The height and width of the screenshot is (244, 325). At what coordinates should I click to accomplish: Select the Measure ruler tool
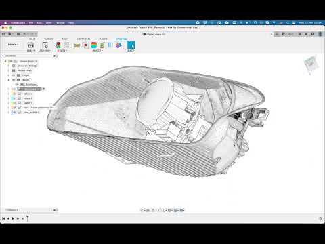tap(77, 45)
